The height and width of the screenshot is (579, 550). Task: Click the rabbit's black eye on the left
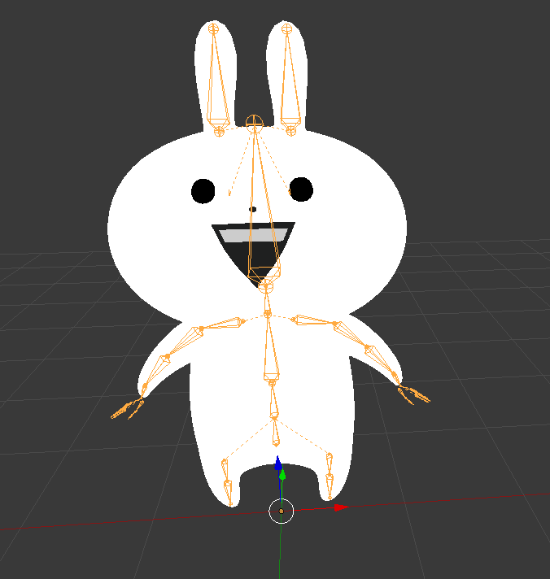[x=203, y=191]
